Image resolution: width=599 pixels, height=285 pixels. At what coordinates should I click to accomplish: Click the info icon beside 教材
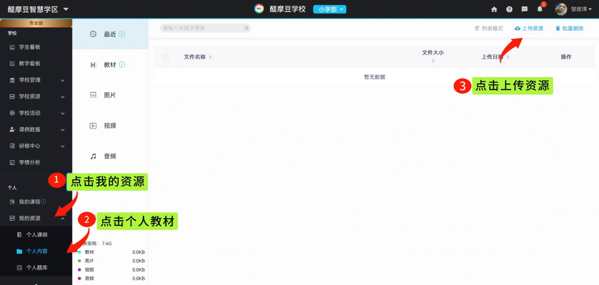122,65
